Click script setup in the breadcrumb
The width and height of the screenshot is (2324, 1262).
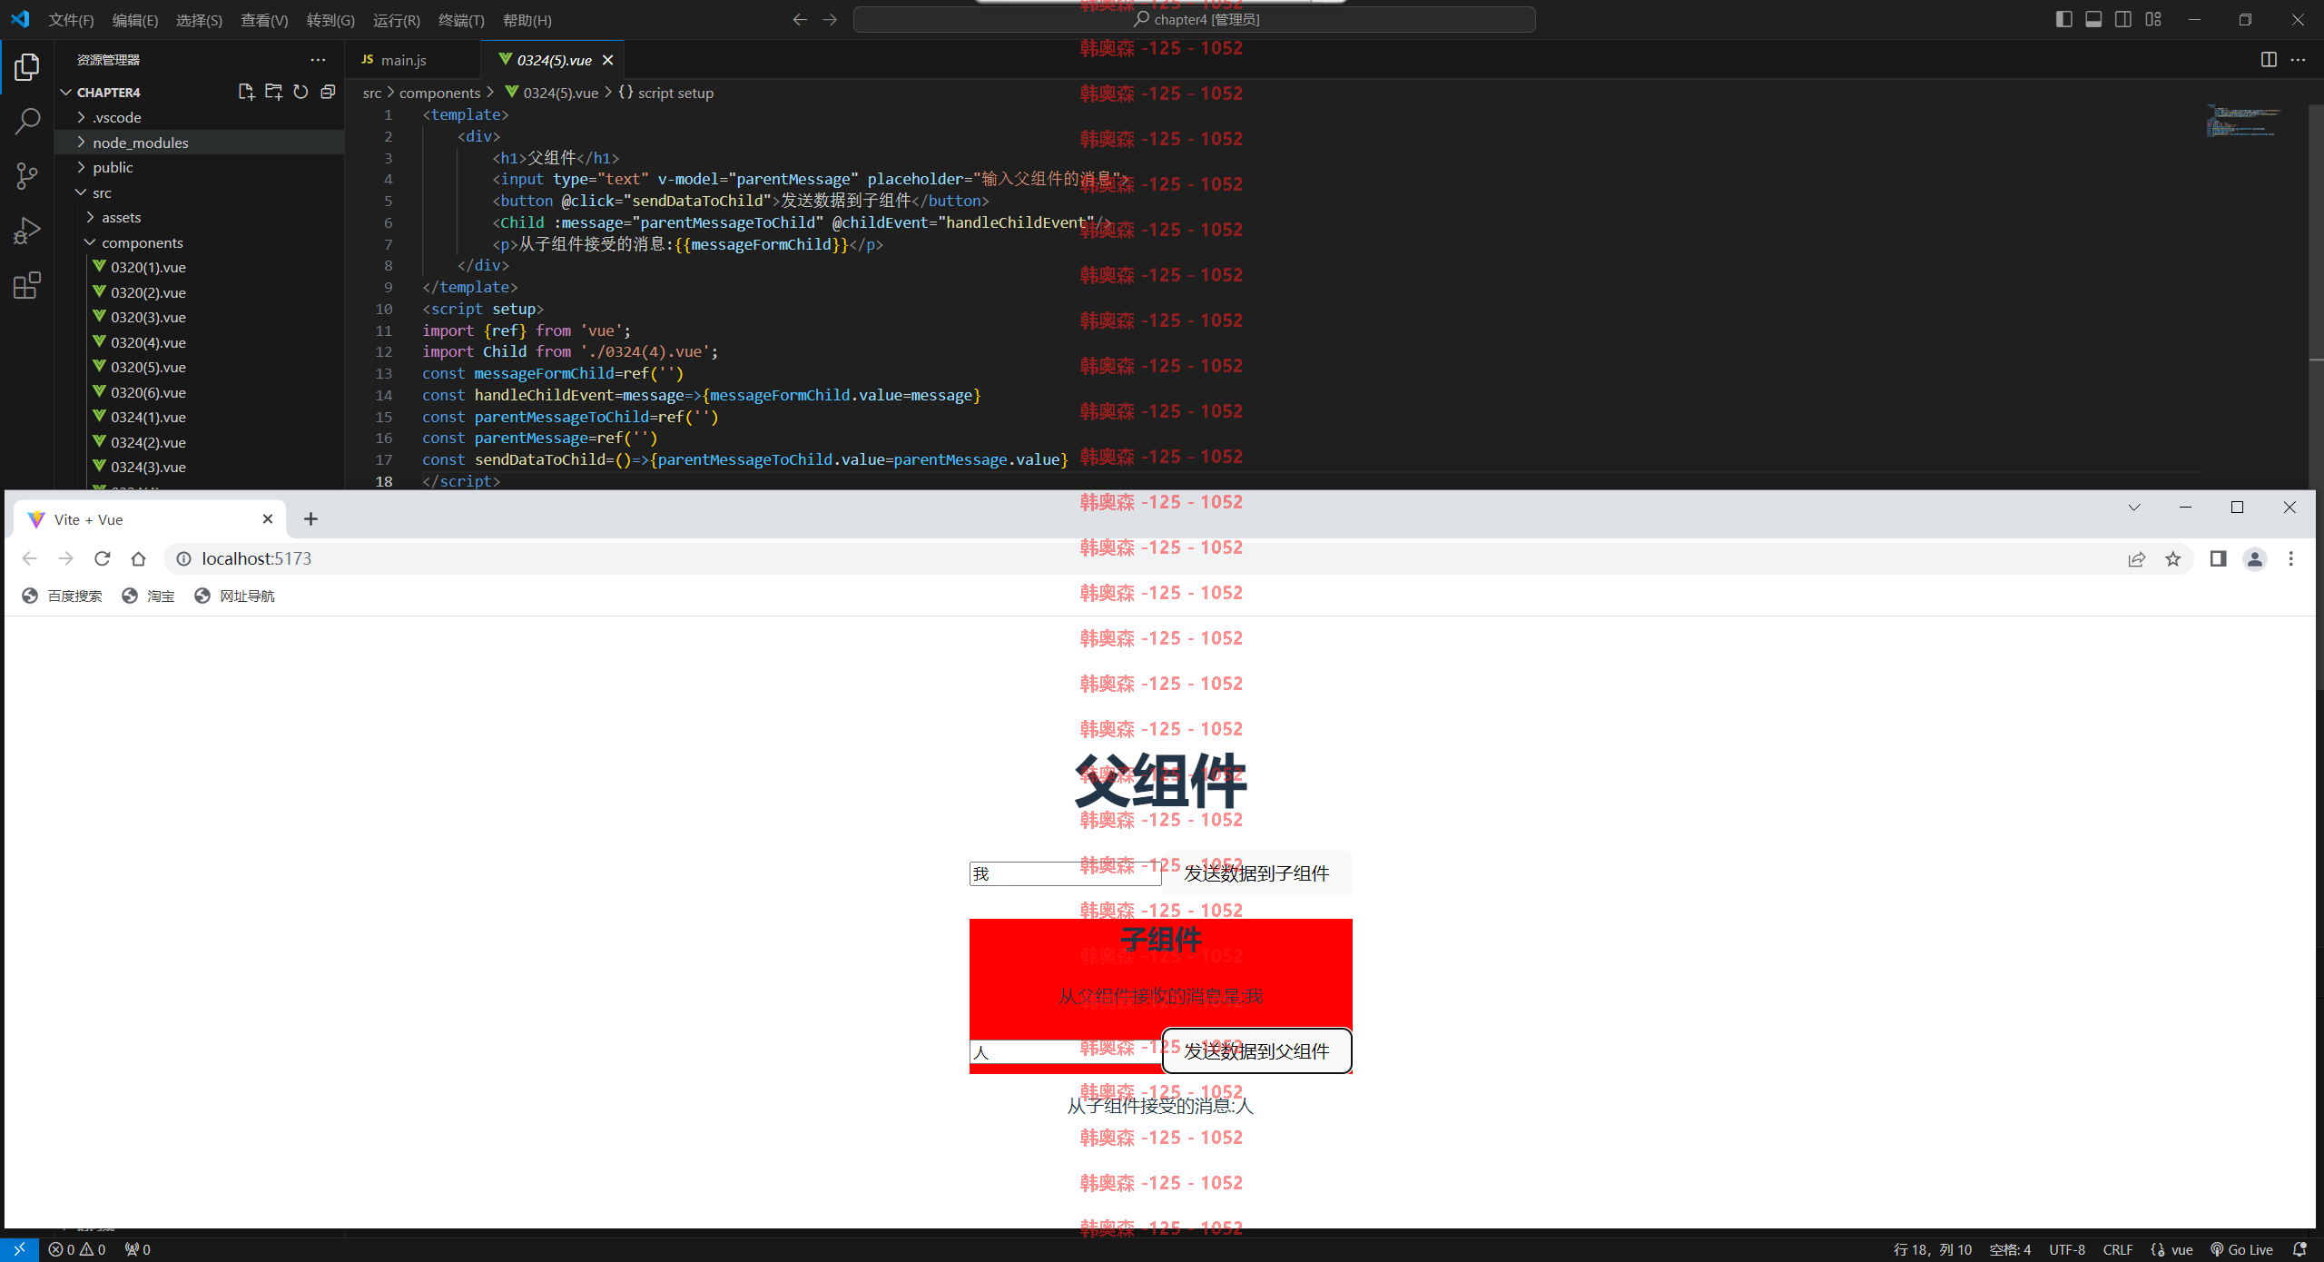click(675, 93)
